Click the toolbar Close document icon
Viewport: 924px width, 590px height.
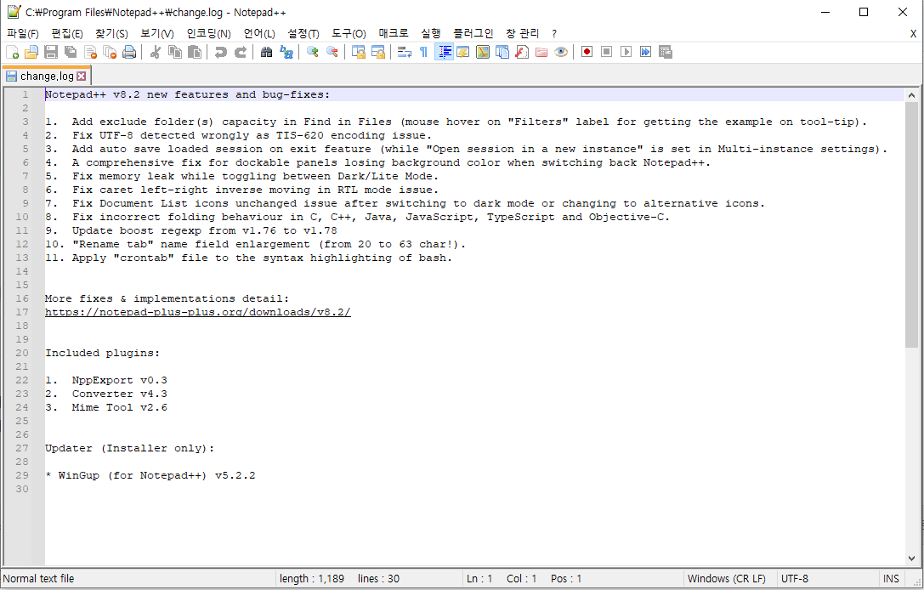pos(90,52)
